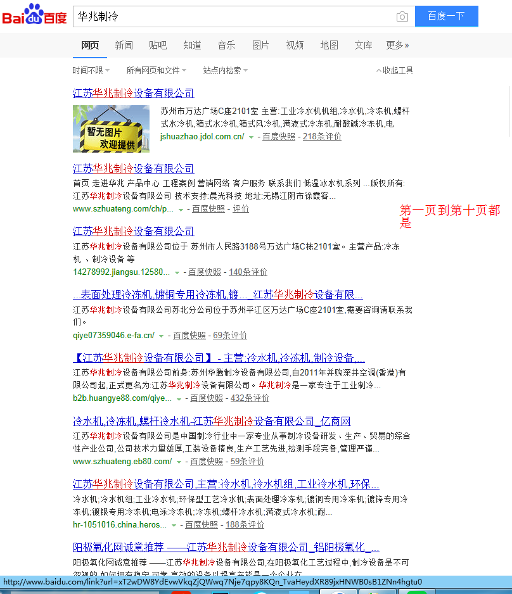Click the jshuazhao.jdol.com.cn/ green URL

tap(202, 137)
